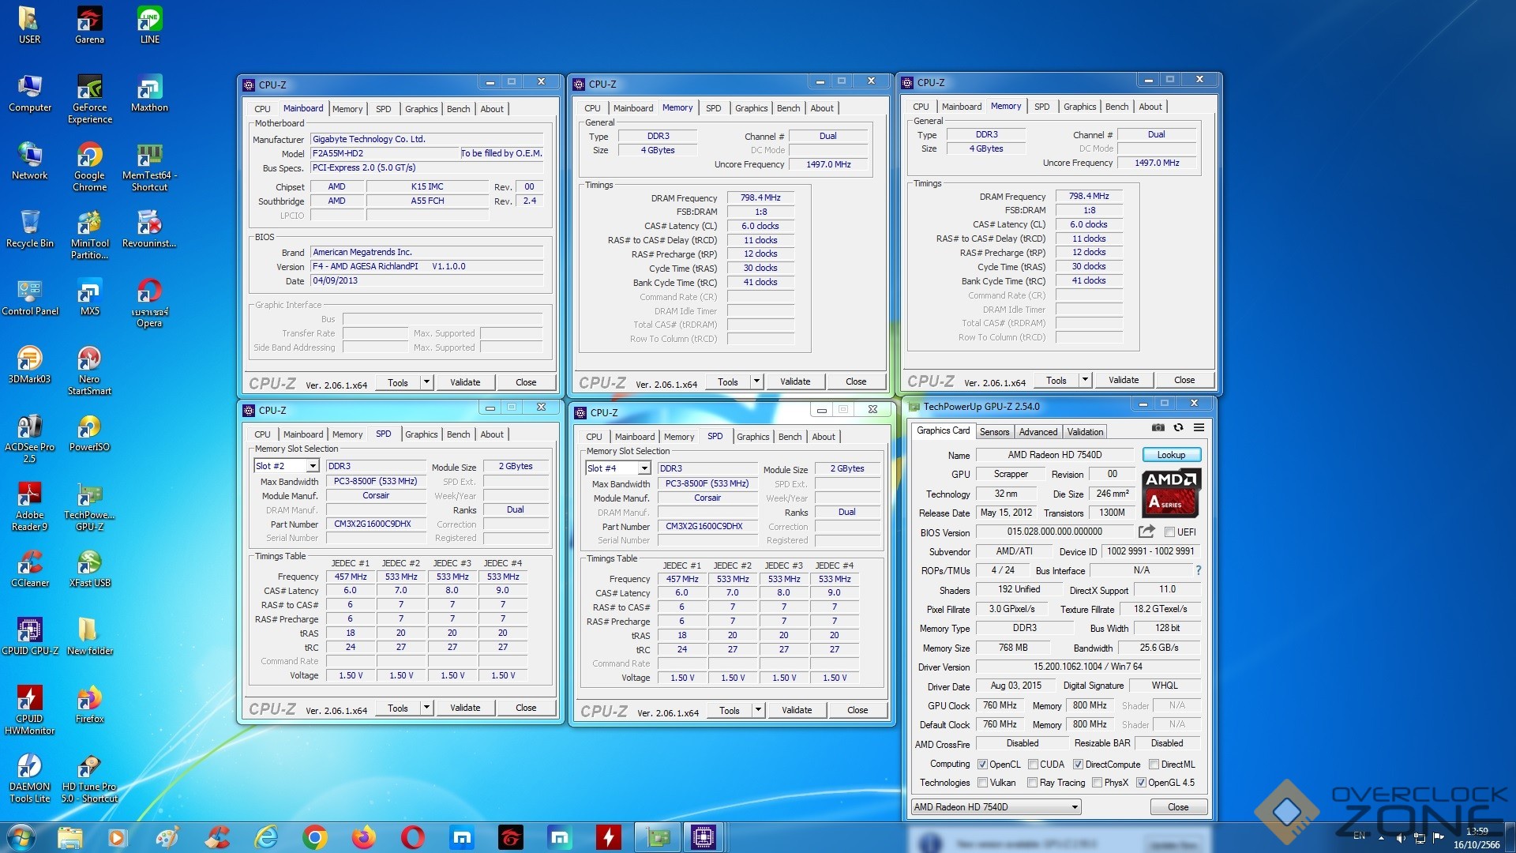Click the Lookup button in GPU-Z

(1171, 455)
